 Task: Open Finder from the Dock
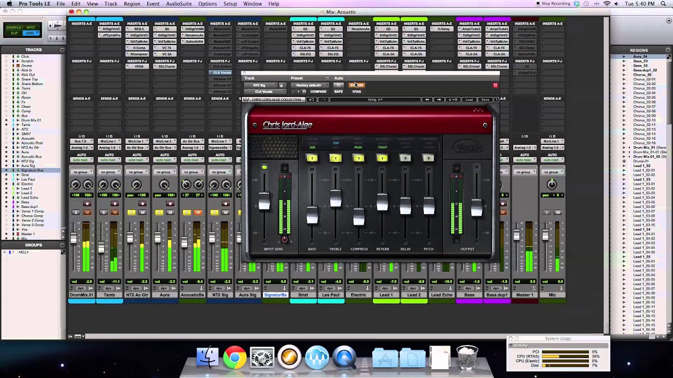point(207,358)
